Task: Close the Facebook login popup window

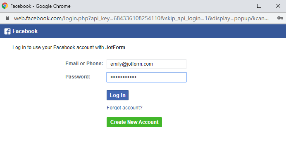Action: [x=278, y=6]
